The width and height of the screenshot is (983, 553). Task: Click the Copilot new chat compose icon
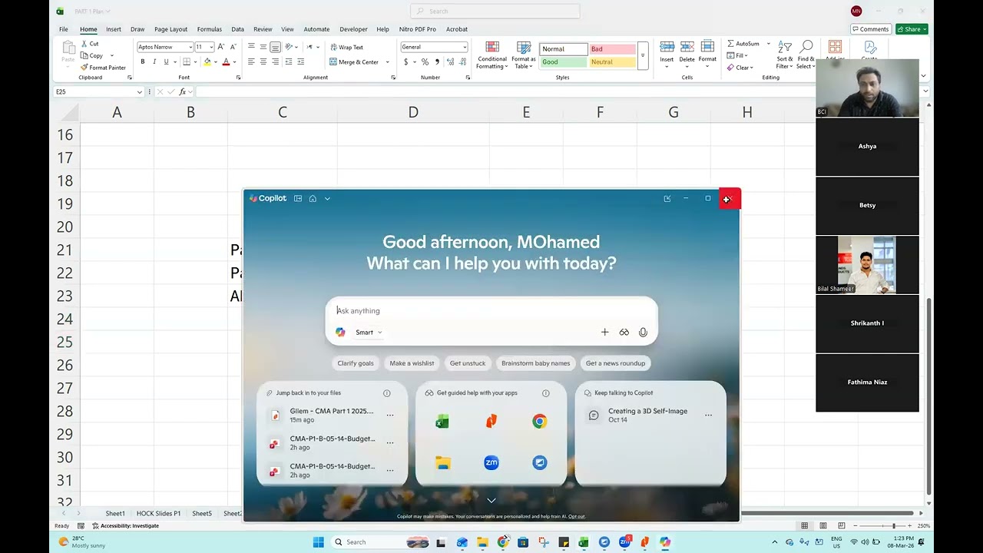(x=667, y=198)
